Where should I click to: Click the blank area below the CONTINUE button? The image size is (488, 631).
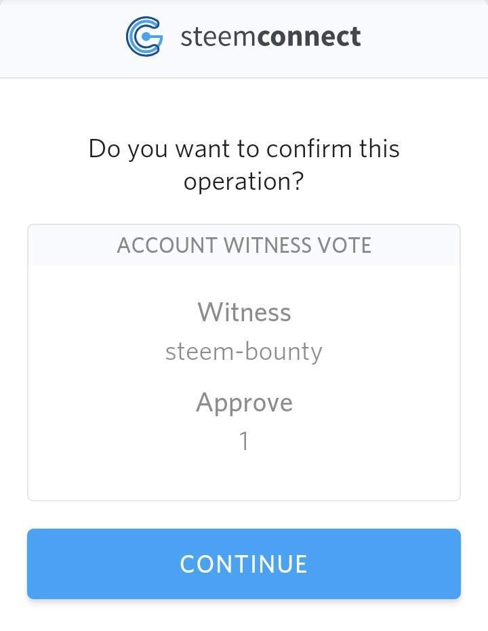[x=244, y=615]
